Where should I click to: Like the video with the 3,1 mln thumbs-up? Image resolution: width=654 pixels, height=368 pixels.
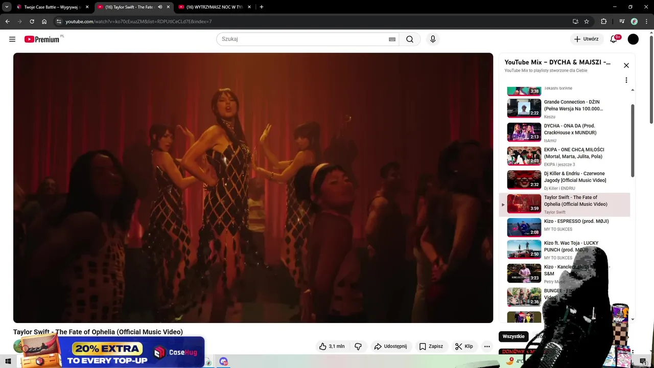click(x=332, y=346)
